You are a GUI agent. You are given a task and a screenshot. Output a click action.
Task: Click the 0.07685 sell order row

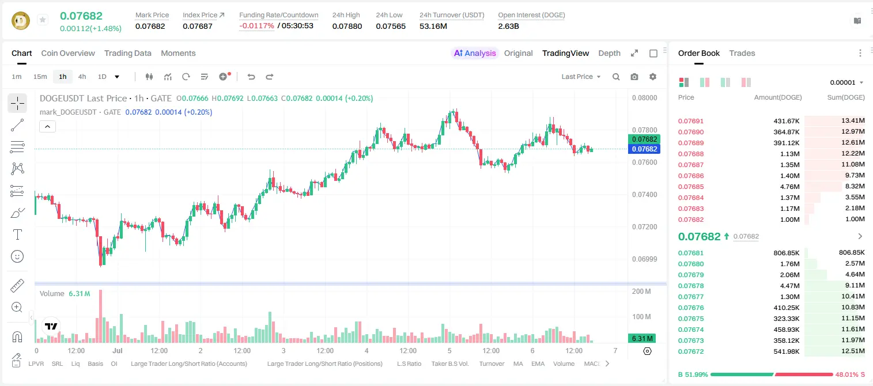pos(772,187)
